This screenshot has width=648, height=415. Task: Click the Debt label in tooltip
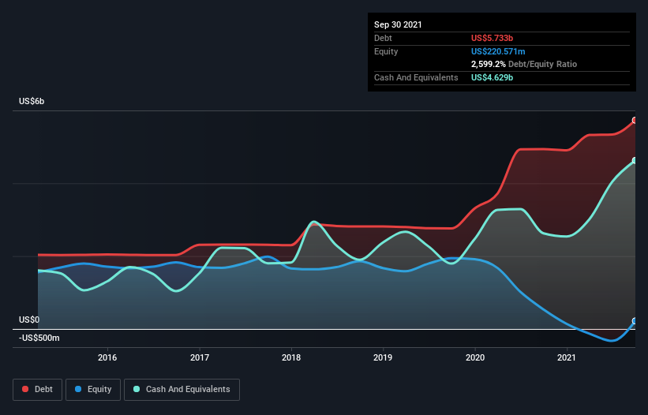point(383,38)
